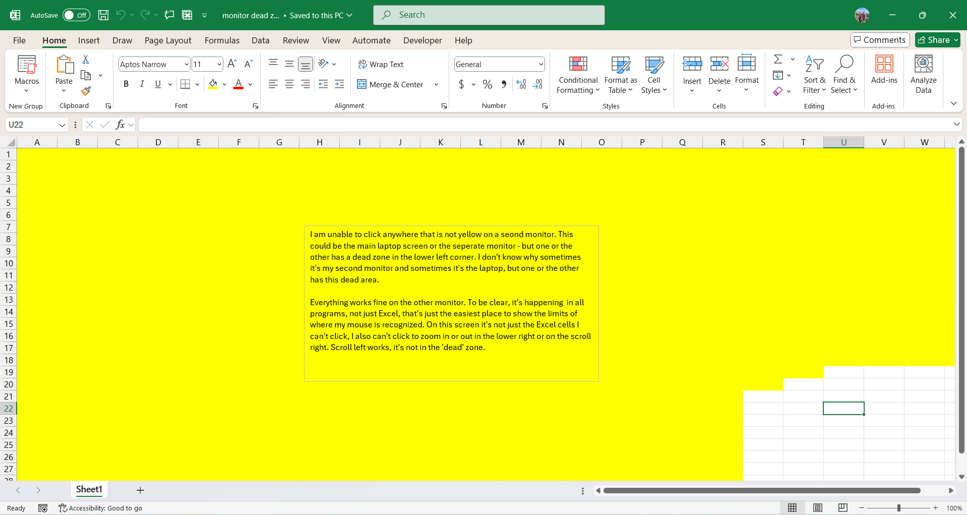This screenshot has width=967, height=515.
Task: Open the Format Painter
Action: (x=86, y=91)
